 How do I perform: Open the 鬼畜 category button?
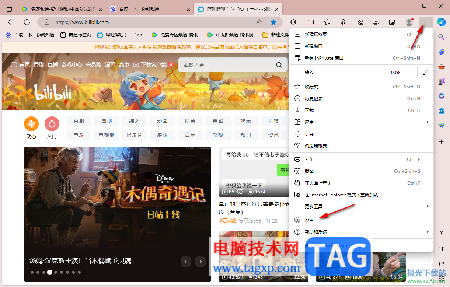190,121
